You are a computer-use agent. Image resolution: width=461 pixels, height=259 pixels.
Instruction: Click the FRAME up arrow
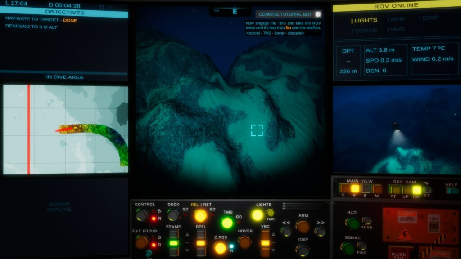[x=187, y=234]
